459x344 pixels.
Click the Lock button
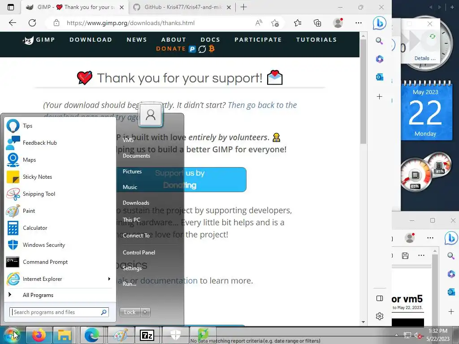[x=130, y=312]
